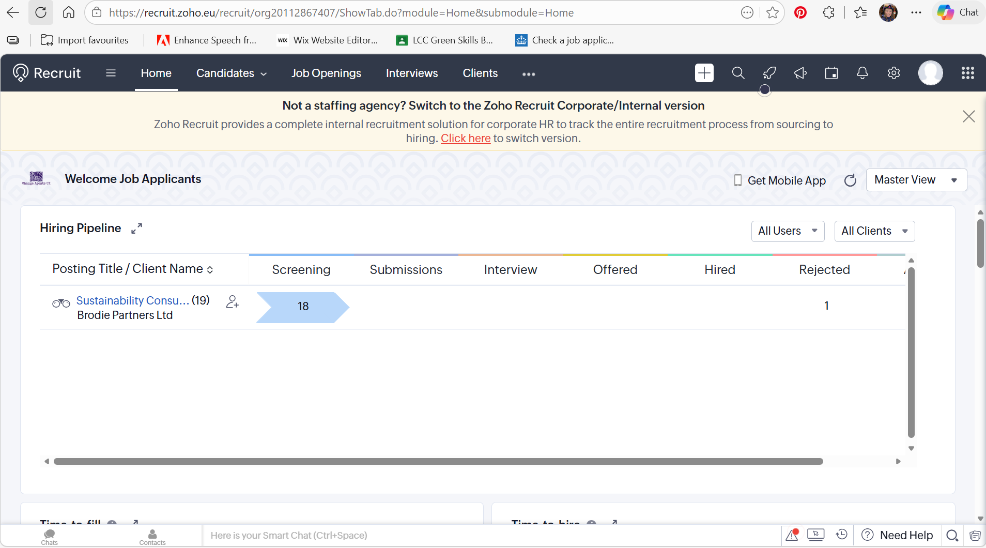Reload the browser page
986x548 pixels.
tap(41, 12)
